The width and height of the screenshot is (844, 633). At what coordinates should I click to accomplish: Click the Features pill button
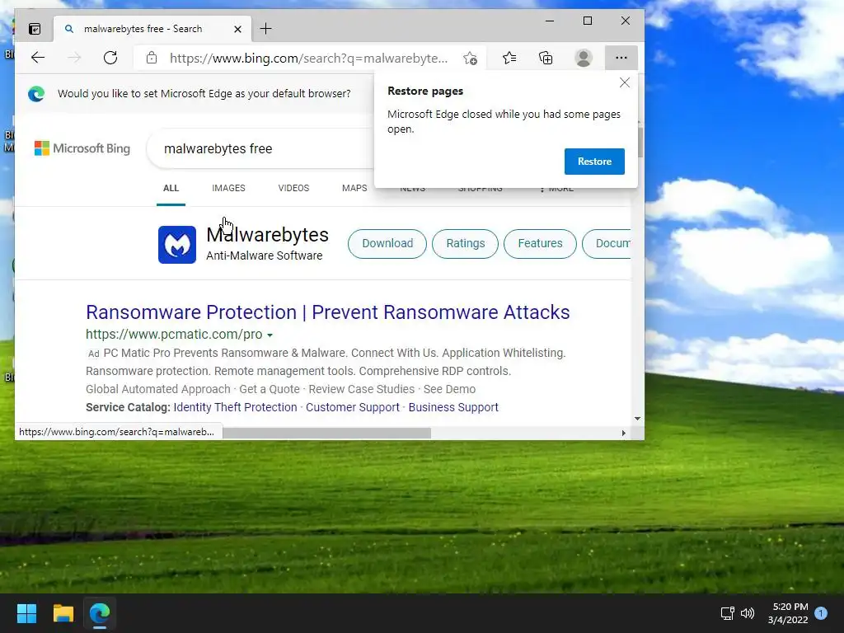540,243
